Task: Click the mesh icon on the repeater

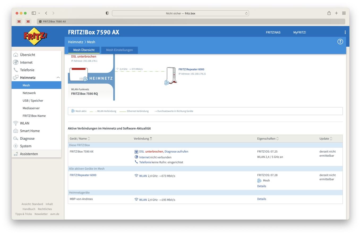Action: [167, 83]
